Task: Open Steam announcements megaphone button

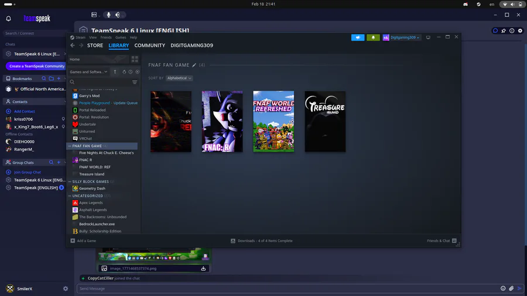Action: pyautogui.click(x=358, y=37)
